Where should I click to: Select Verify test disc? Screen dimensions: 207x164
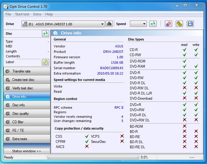tap(27, 88)
